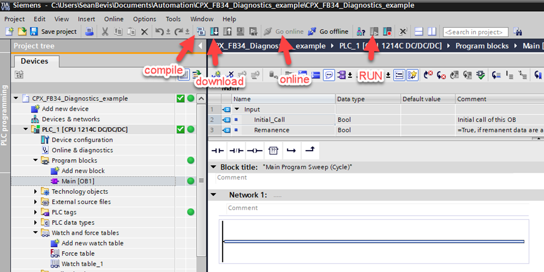Click the Compile icon in main toolbar
The height and width of the screenshot is (272, 544).
(201, 32)
